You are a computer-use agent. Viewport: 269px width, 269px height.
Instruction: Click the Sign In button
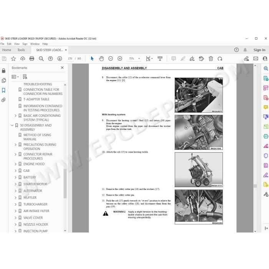pos(259,50)
